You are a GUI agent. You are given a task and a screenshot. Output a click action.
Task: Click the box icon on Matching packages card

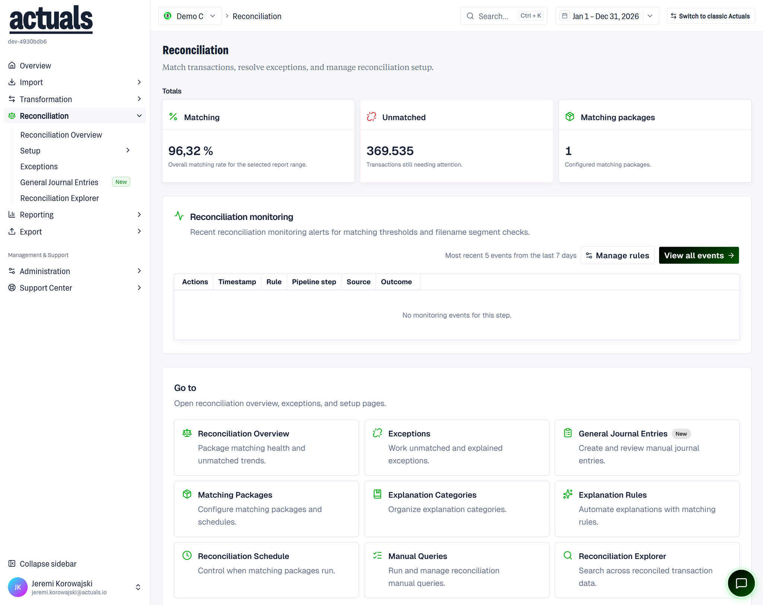(x=570, y=117)
